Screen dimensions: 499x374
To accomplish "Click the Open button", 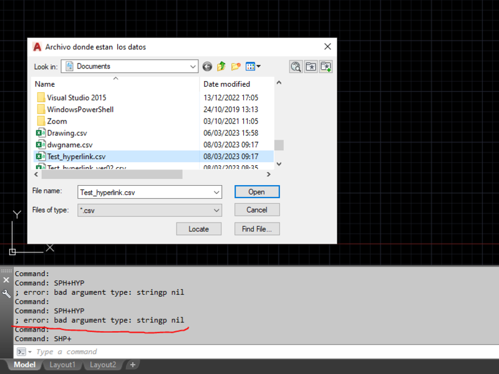I will point(257,191).
